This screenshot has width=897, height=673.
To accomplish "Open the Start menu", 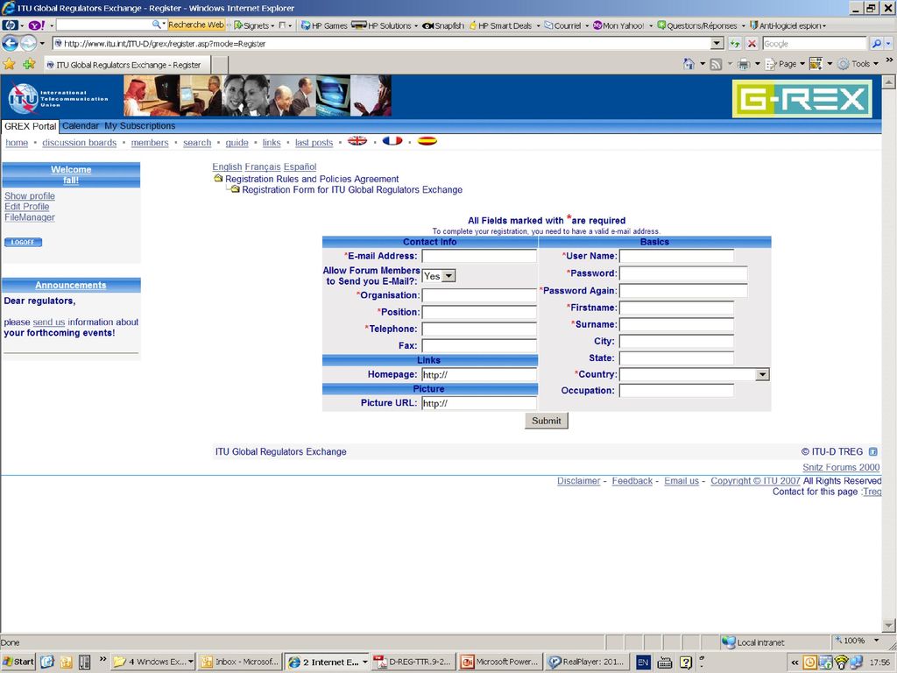I will (18, 662).
